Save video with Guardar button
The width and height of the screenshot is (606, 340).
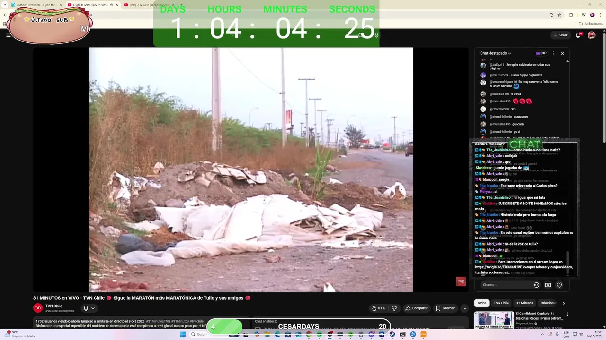pos(445,308)
